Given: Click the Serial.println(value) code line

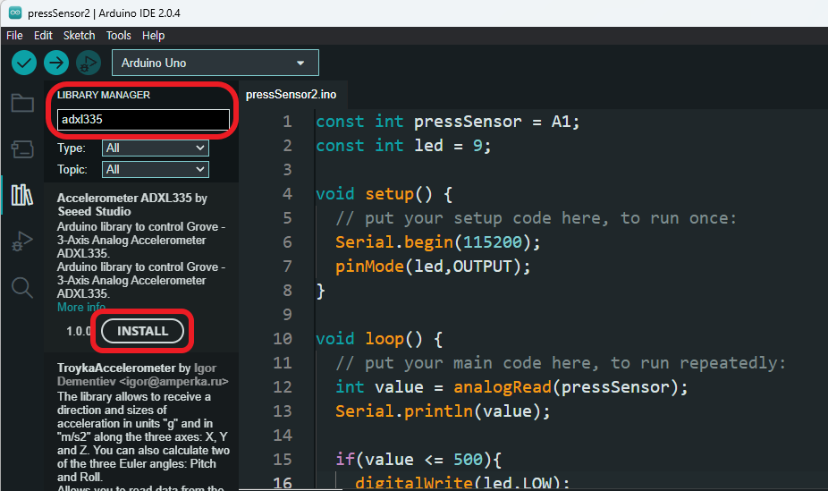Looking at the screenshot, I should tap(443, 411).
